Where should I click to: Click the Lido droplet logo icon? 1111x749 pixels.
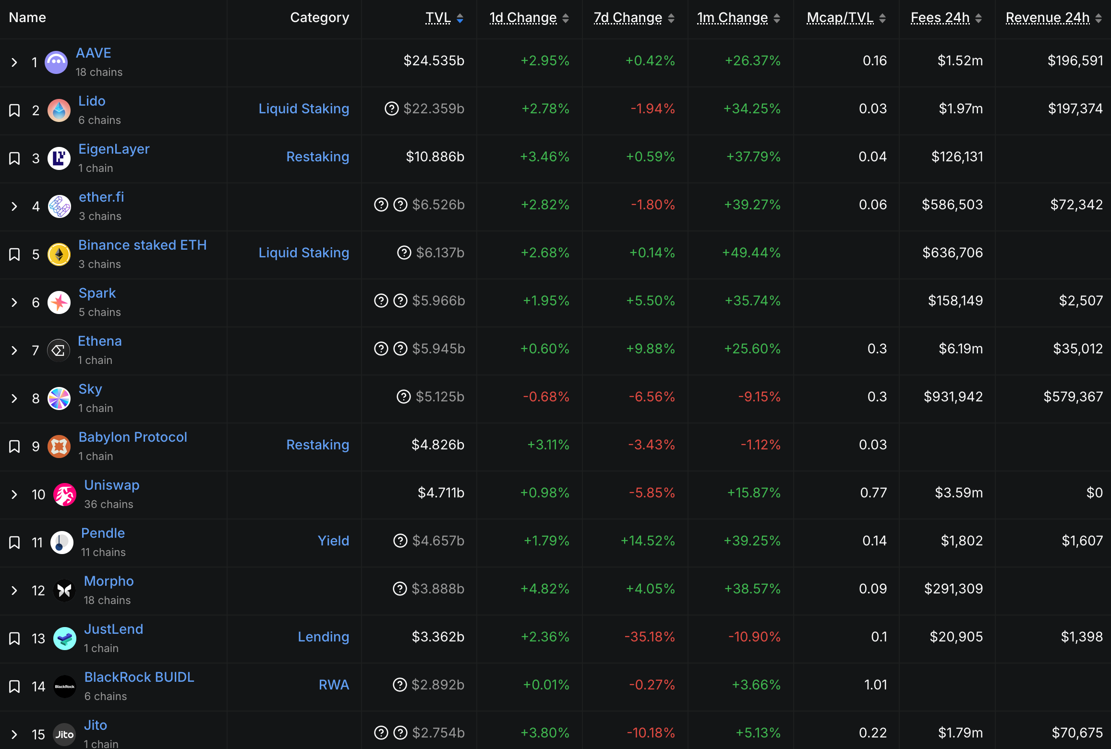[59, 110]
